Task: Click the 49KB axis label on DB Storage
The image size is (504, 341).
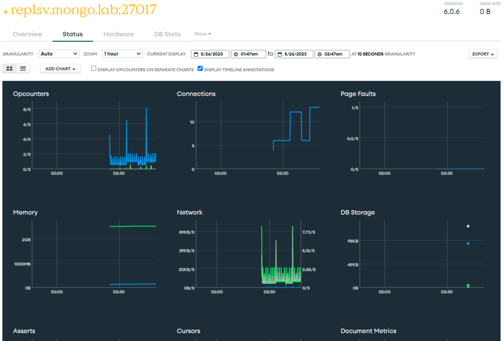Action: 352,265
